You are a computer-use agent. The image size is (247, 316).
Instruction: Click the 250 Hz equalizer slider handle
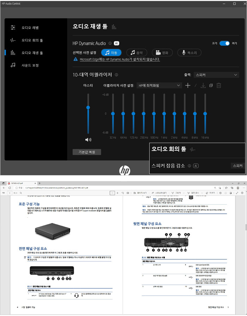click(x=144, y=114)
